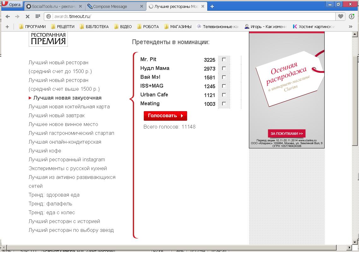The width and height of the screenshot is (359, 270).
Task: Click the browser Back arrow
Action: click(x=8, y=16)
